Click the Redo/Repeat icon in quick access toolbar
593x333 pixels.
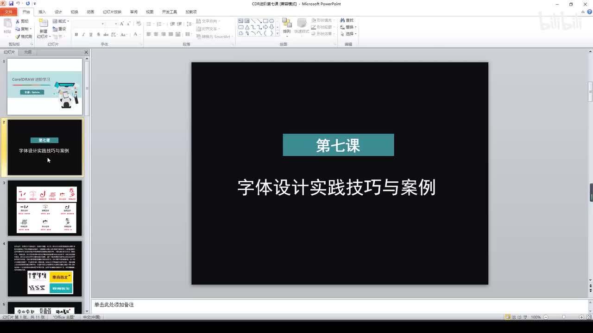pos(28,3)
